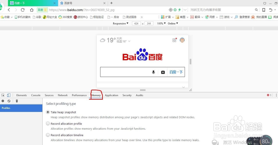Screen dimensions: 278x145
Task: Click the target-shaped icon in the address bar
Action: click(171, 10)
